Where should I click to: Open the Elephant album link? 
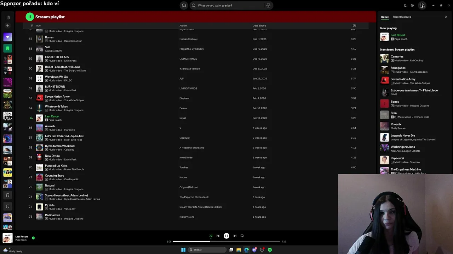(x=184, y=98)
